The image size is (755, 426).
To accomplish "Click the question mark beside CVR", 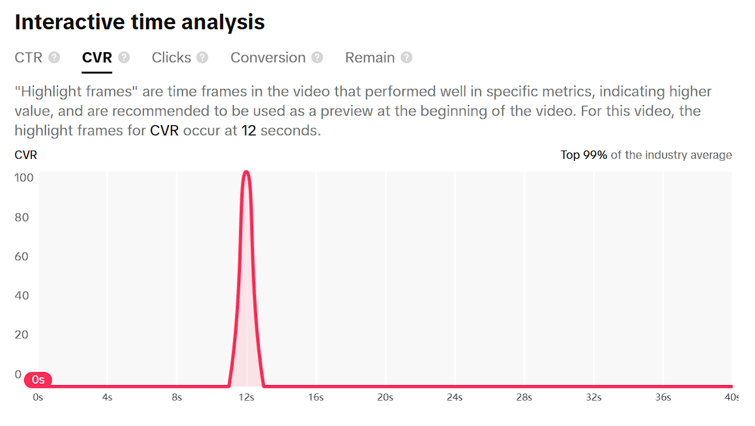I will (124, 57).
